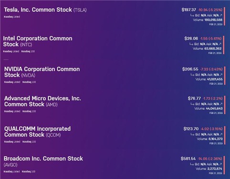Open NVIDIA Corporation Common Stock title

(42, 72)
